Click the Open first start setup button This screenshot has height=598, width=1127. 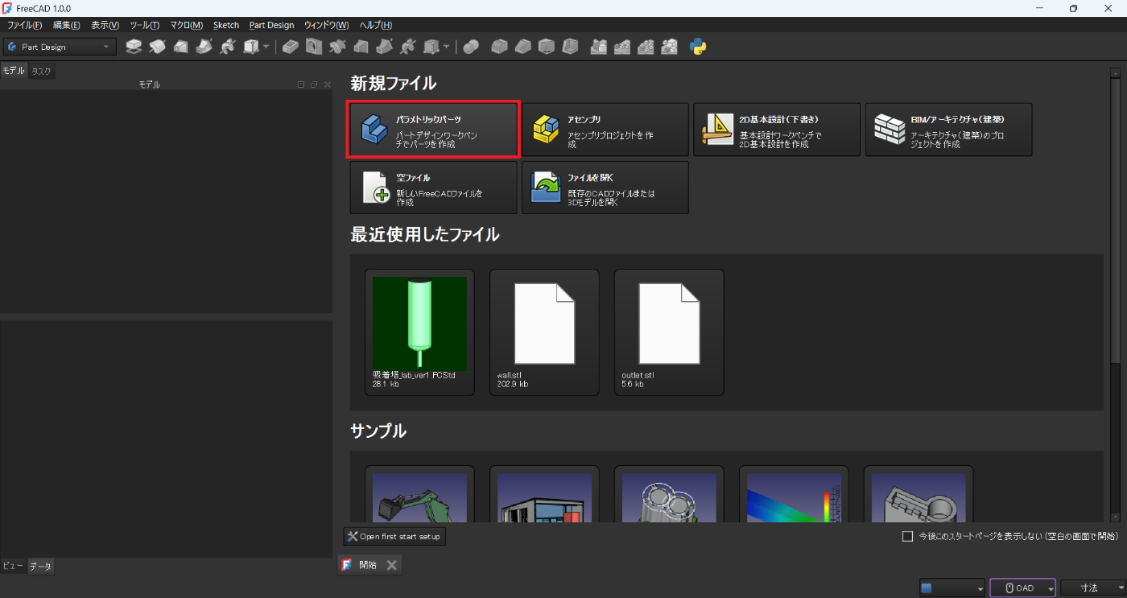[x=394, y=536]
